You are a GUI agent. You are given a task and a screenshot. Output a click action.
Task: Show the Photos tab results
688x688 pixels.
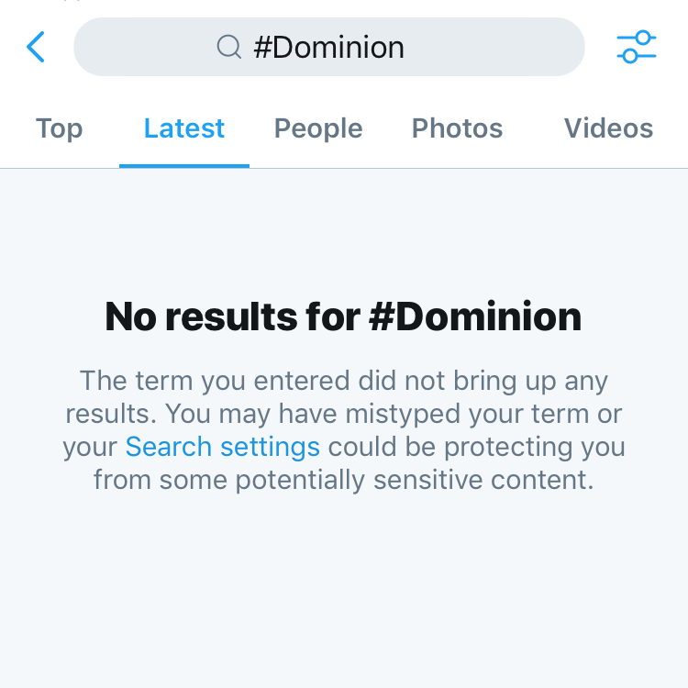457,128
